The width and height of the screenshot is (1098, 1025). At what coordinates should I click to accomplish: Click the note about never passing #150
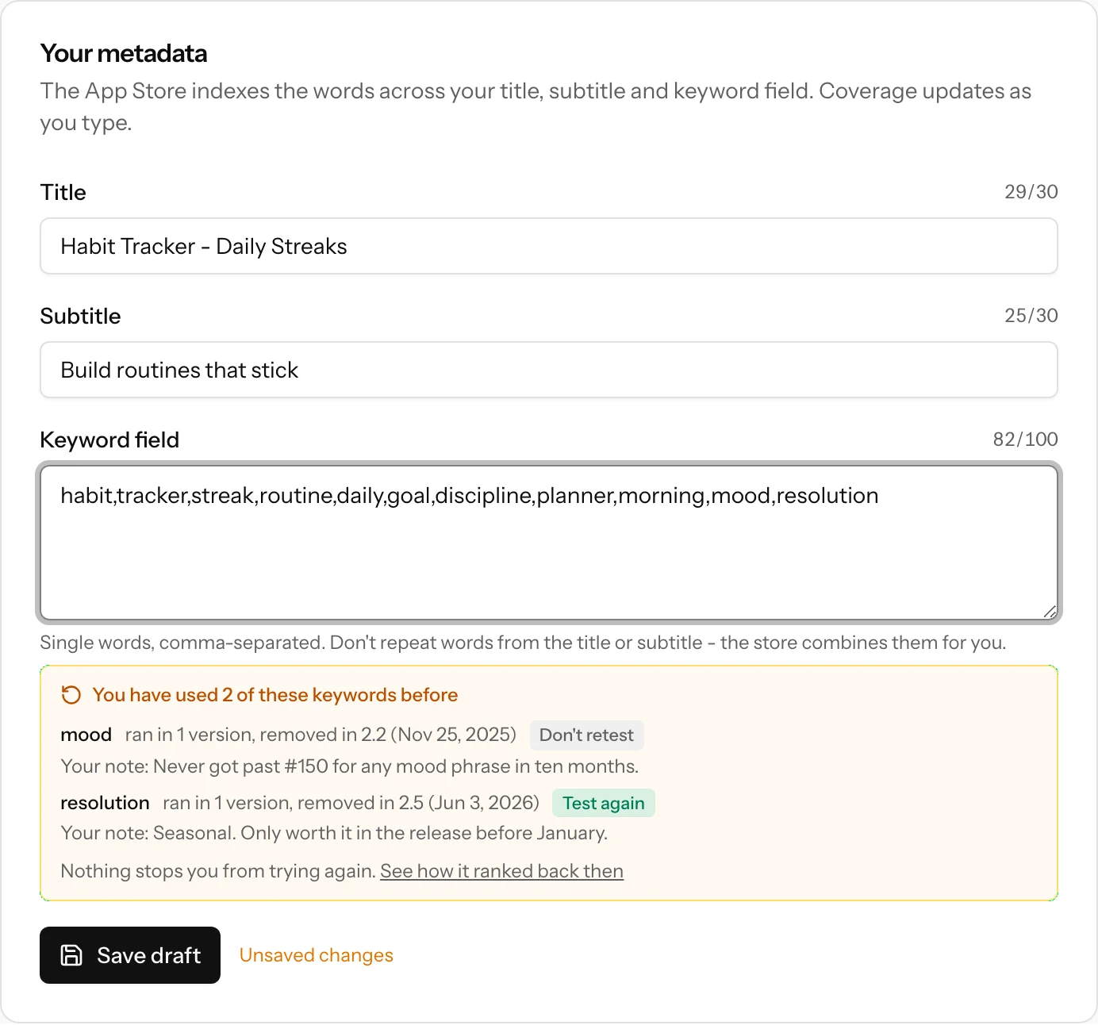pos(350,766)
